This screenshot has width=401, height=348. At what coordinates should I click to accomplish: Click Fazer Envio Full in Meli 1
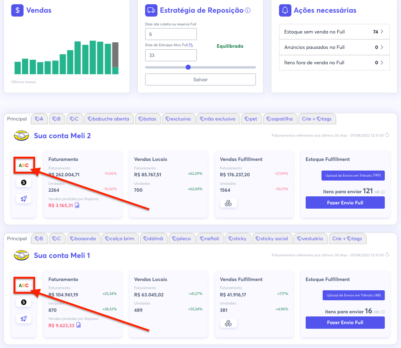pos(345,323)
